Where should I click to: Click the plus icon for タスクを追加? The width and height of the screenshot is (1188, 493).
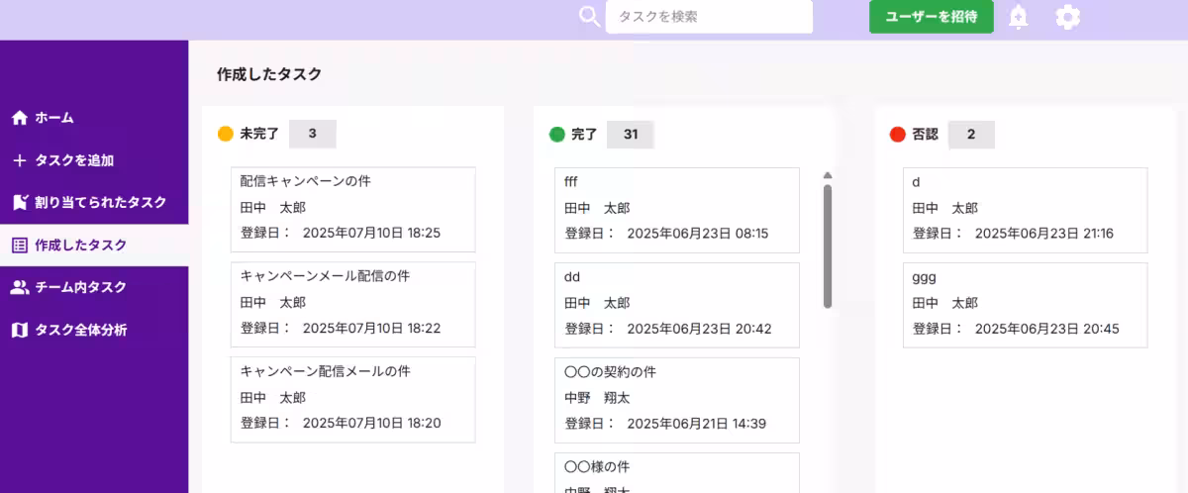point(19,160)
